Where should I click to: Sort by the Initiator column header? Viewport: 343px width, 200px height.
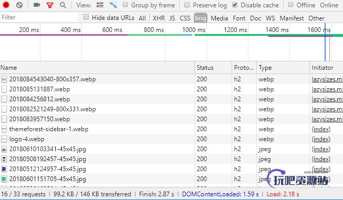326,68
